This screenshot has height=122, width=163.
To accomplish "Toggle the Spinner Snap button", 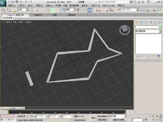I will pos(111,10).
